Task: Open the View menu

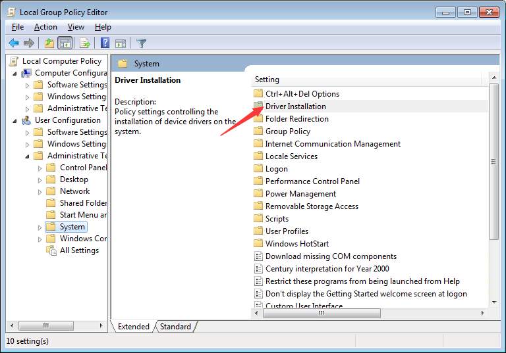Action: point(76,27)
